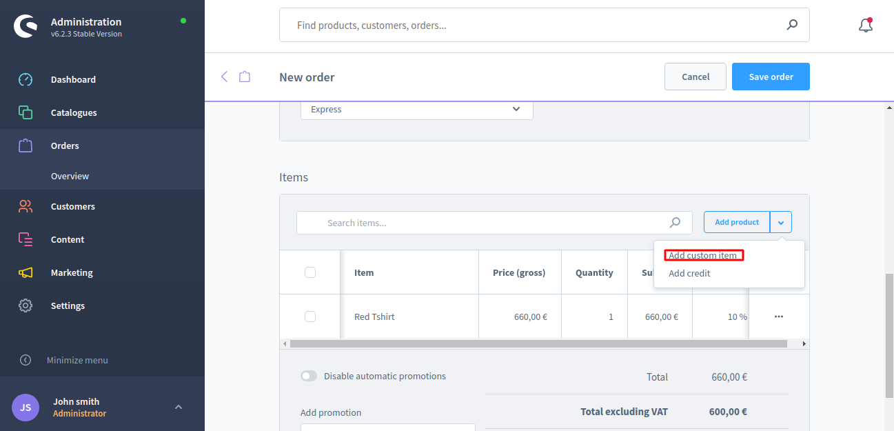Click the Item column header
The image size is (894, 431).
(364, 272)
